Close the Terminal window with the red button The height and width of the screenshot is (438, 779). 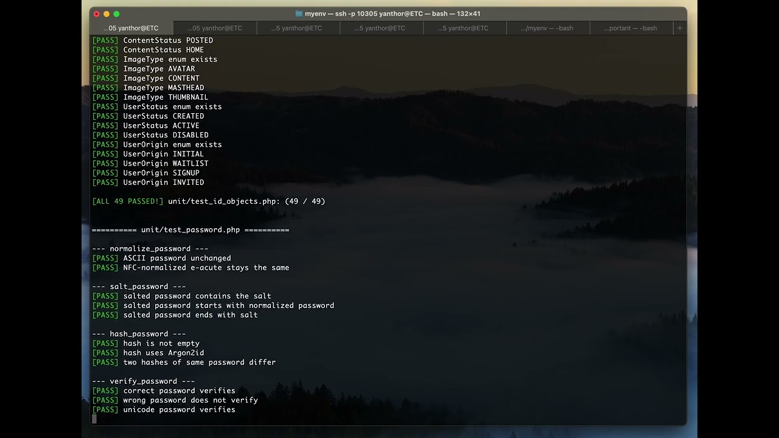[97, 14]
